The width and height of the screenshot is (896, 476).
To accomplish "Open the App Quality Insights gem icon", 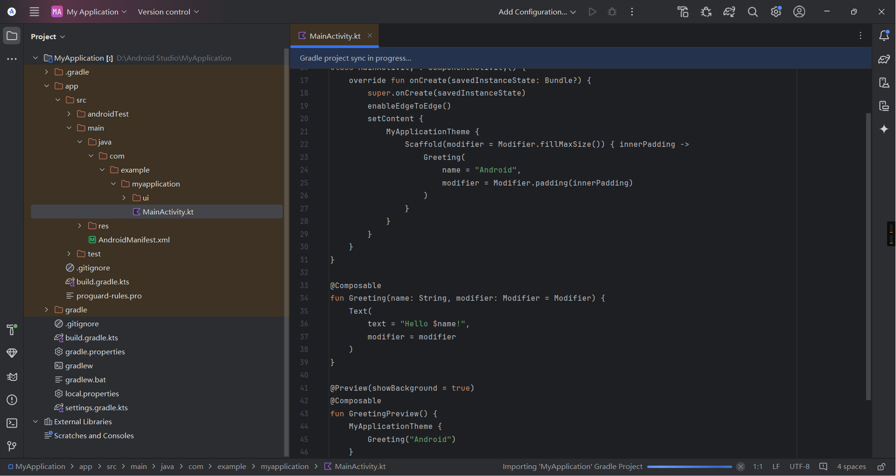I will pyautogui.click(x=12, y=353).
